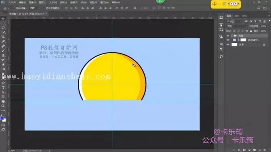271x152 pixels.
Task: Select the Path Selection tool
Action: click(x=3, y=92)
